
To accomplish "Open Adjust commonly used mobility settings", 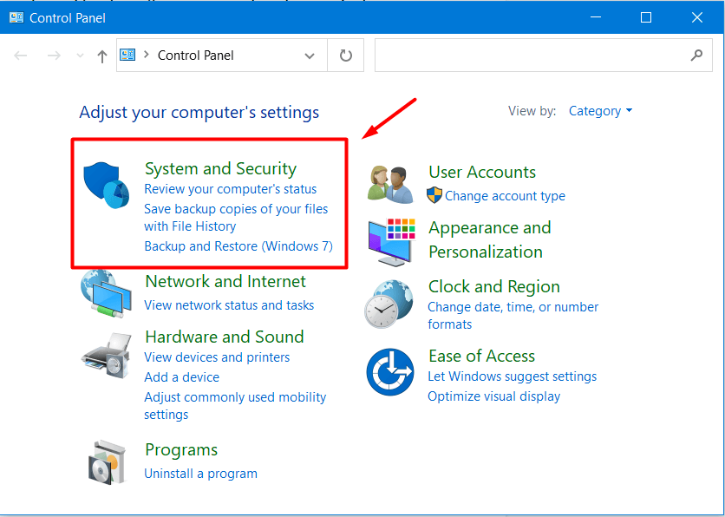I will coord(235,406).
